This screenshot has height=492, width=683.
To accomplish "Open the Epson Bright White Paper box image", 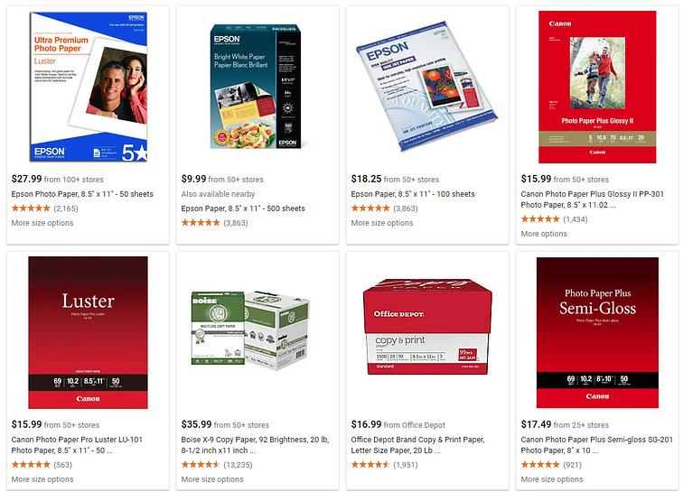I will pyautogui.click(x=256, y=86).
